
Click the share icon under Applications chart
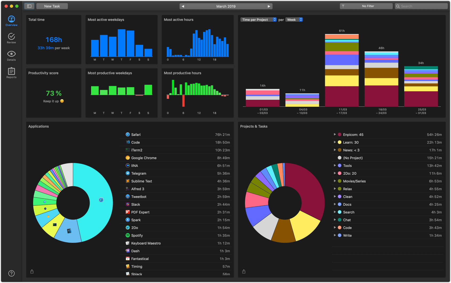32,271
